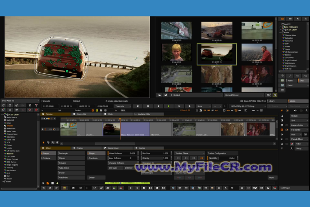The image size is (310, 207).
Task: Click the yellow marker icon next to A
Action: tap(97, 110)
